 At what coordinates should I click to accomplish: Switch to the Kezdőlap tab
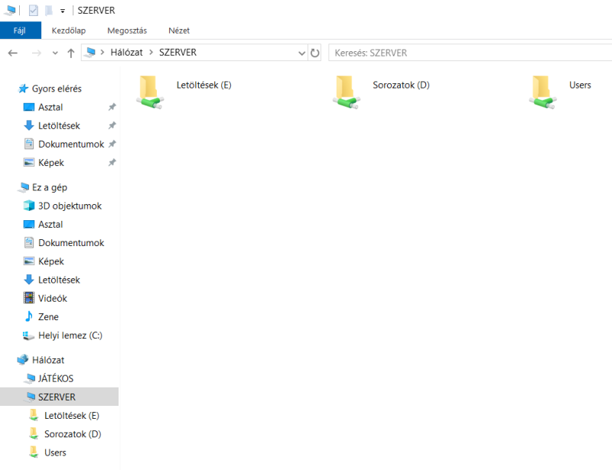tap(69, 31)
